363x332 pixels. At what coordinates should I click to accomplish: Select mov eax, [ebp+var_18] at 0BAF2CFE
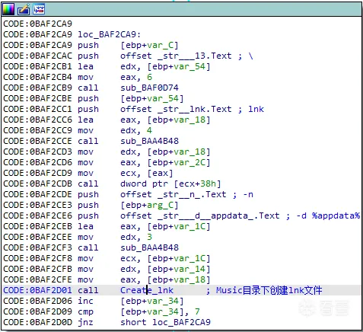[144, 279]
